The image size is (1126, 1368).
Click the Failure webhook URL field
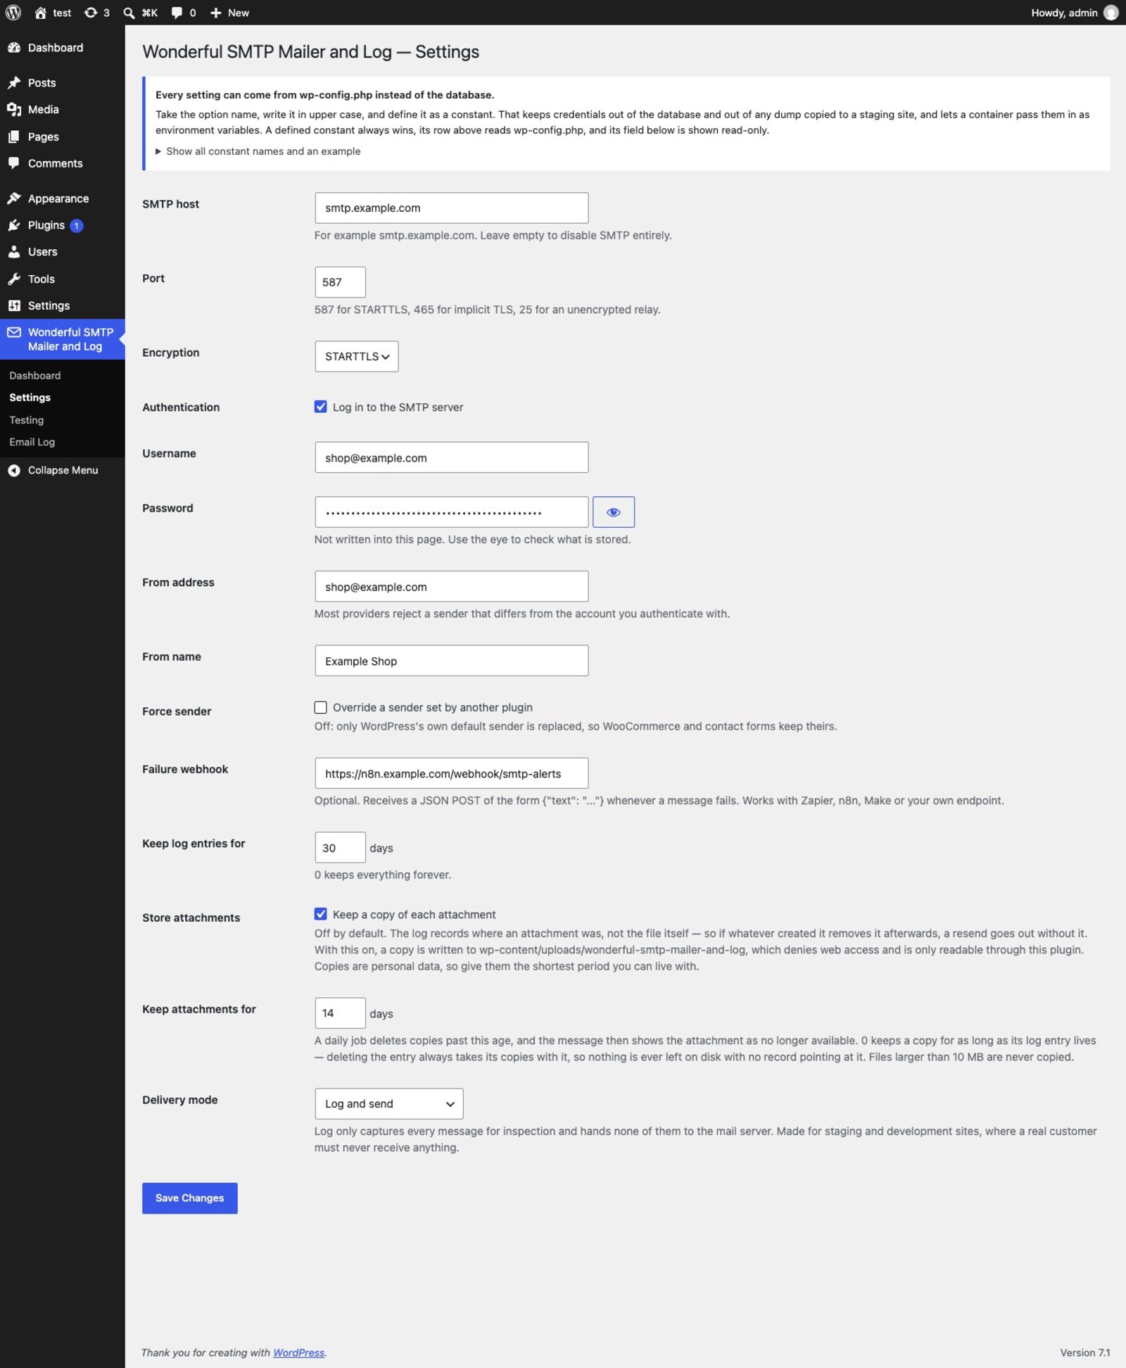coord(451,773)
